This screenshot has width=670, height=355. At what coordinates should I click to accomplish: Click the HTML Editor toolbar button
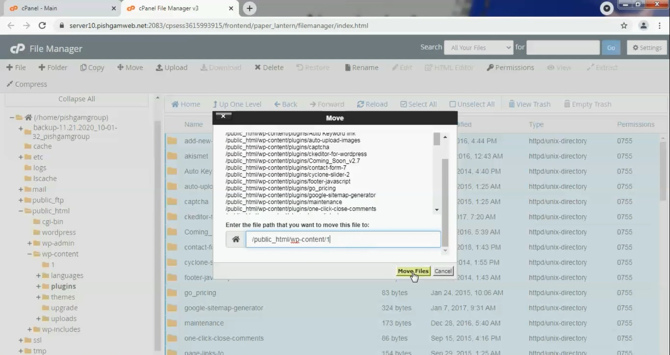pyautogui.click(x=449, y=67)
